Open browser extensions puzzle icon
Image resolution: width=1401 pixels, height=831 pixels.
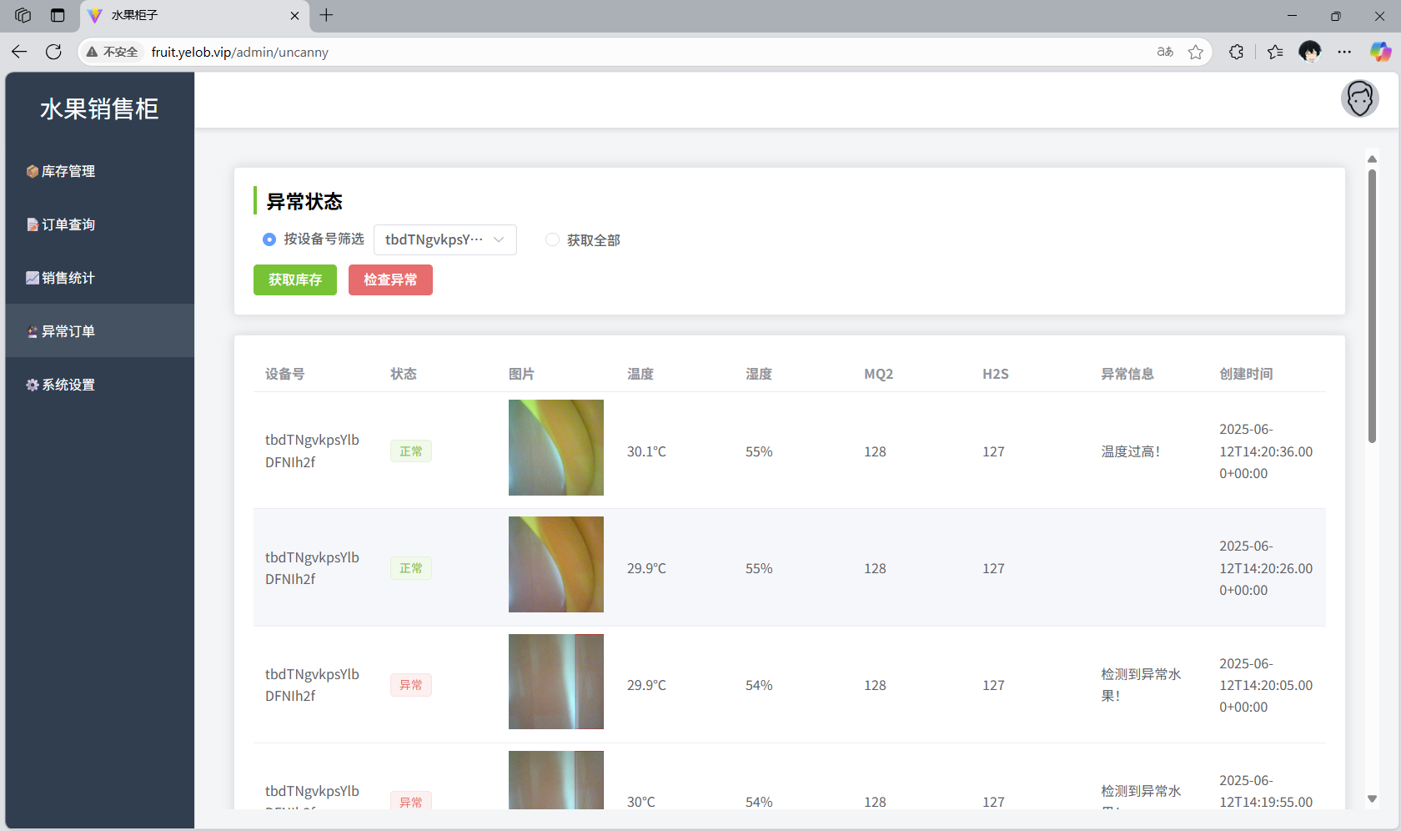pyautogui.click(x=1236, y=52)
